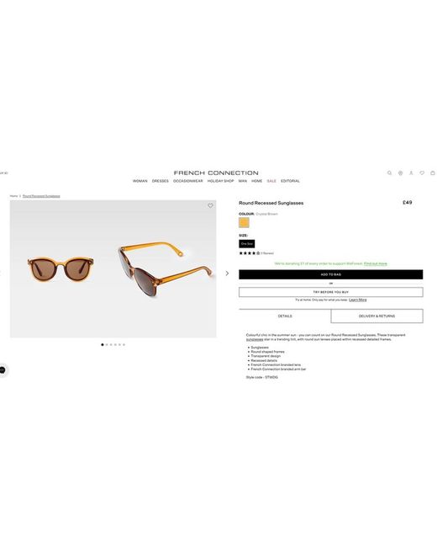Open the Sale menu item

(x=271, y=181)
